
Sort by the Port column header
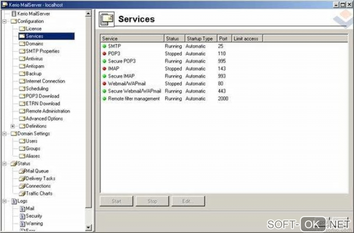[x=224, y=38]
